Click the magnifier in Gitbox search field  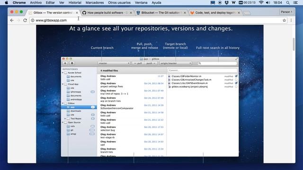(x=200, y=63)
